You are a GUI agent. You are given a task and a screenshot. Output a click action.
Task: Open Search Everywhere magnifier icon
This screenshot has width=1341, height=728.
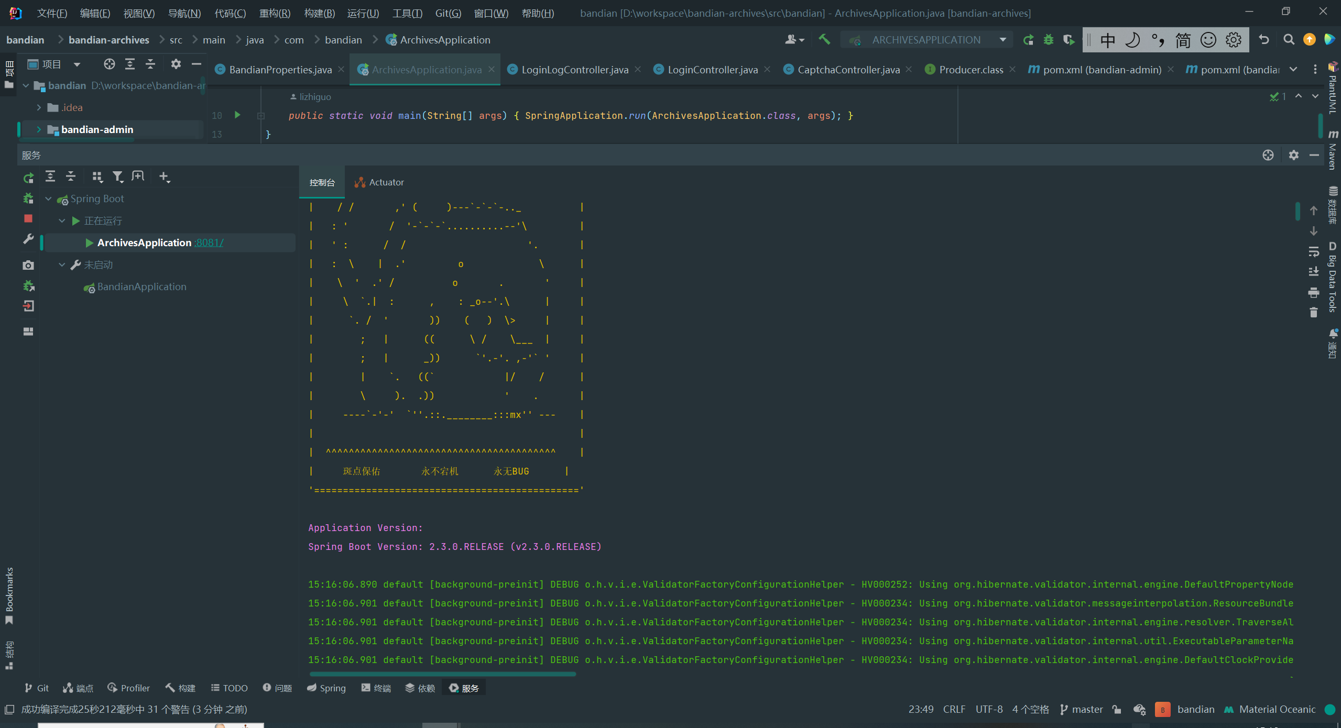(1289, 40)
